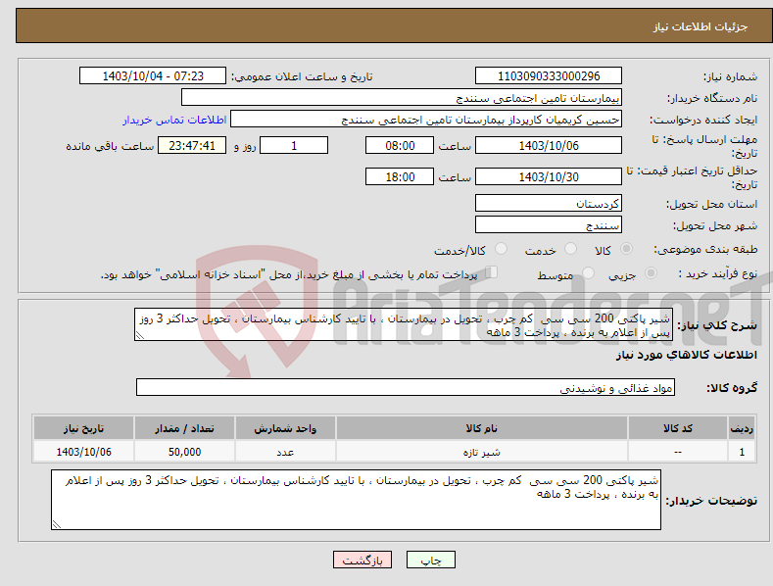The image size is (773, 586).
Task: Toggle the اسناد خزانه اسلامی payment checkbox
Action: pyautogui.click(x=491, y=272)
